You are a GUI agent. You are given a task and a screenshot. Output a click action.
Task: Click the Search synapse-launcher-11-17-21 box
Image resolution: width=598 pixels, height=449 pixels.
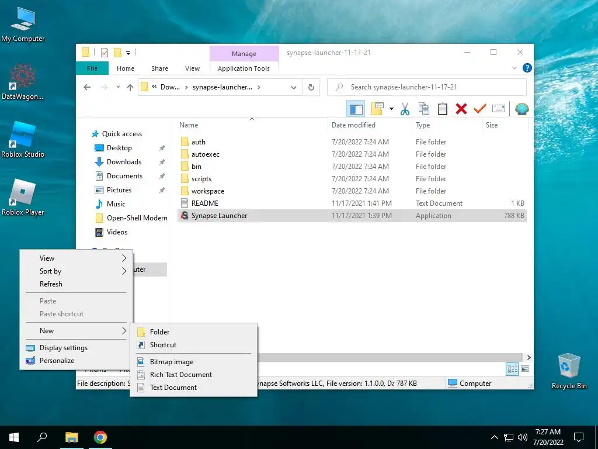point(427,87)
